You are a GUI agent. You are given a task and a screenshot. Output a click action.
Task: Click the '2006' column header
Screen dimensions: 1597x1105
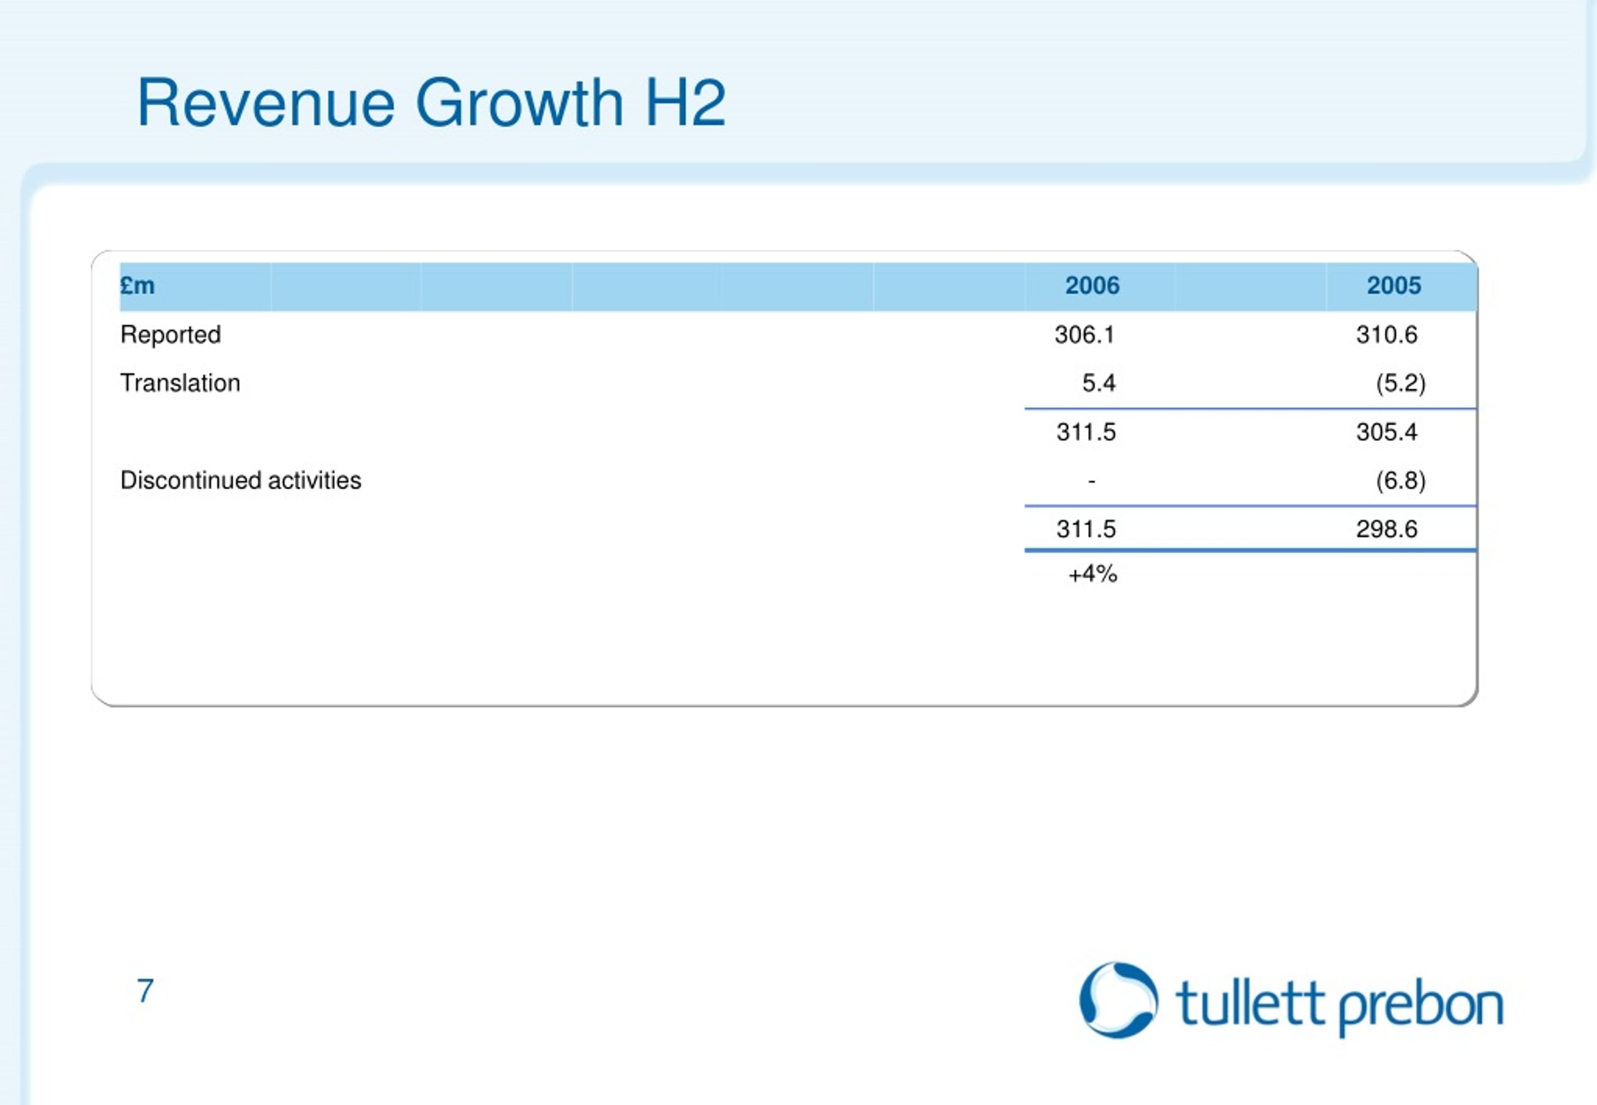(x=1092, y=285)
